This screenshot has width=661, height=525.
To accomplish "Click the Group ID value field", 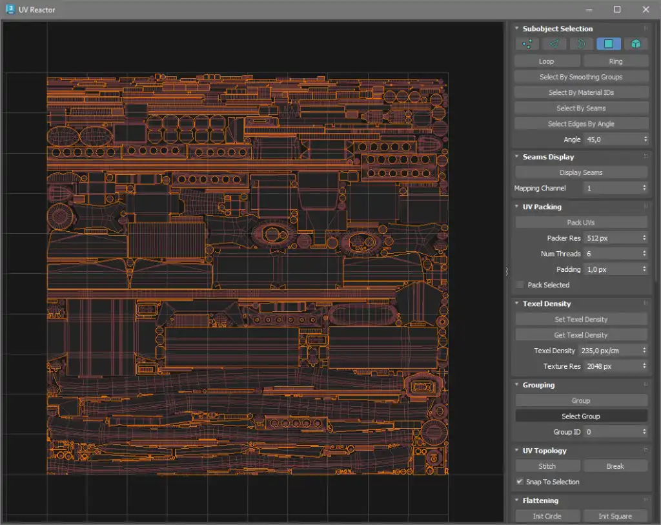I will click(611, 432).
